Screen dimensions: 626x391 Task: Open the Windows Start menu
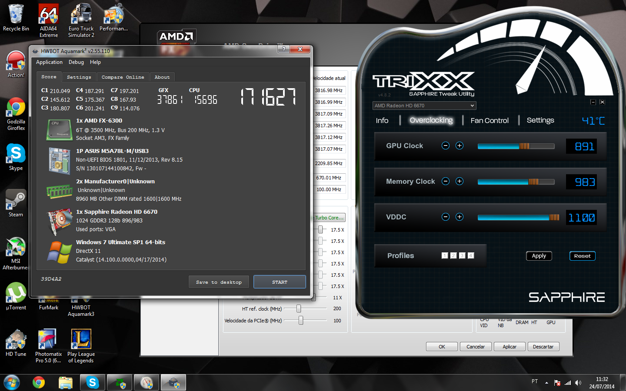point(12,382)
